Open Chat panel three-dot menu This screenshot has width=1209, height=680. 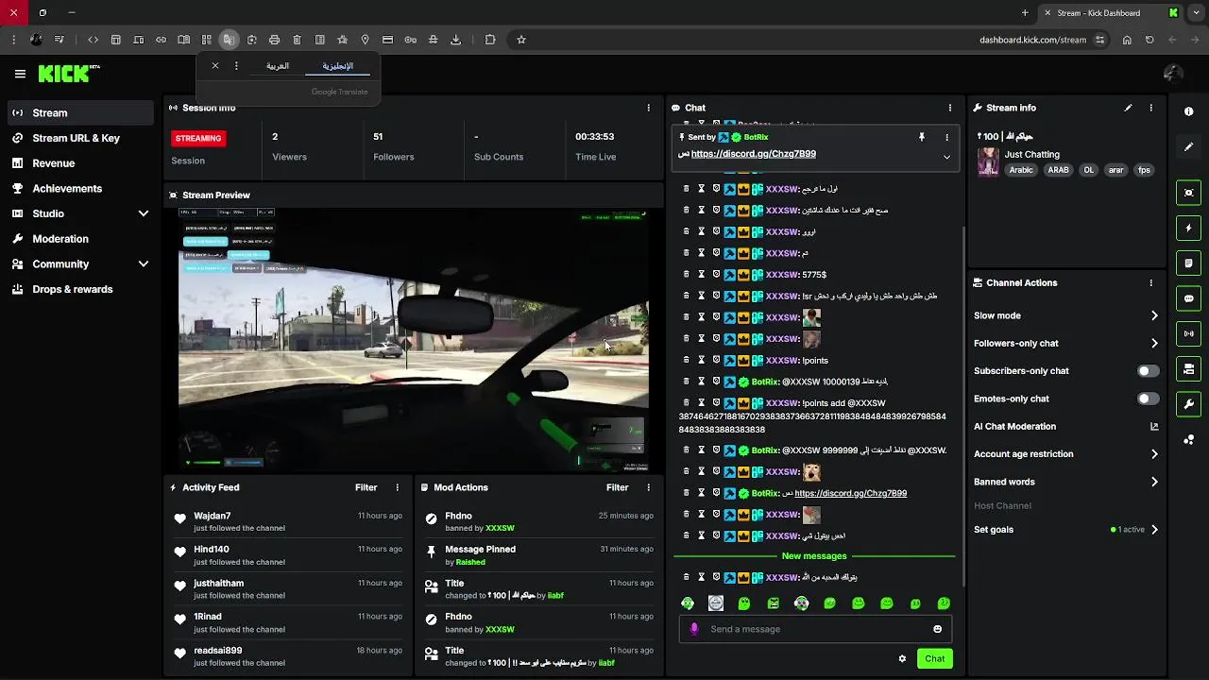(949, 108)
